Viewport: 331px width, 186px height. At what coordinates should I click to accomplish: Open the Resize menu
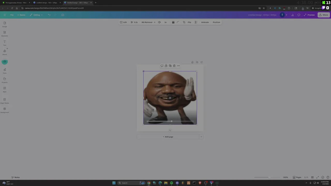[x=21, y=15]
